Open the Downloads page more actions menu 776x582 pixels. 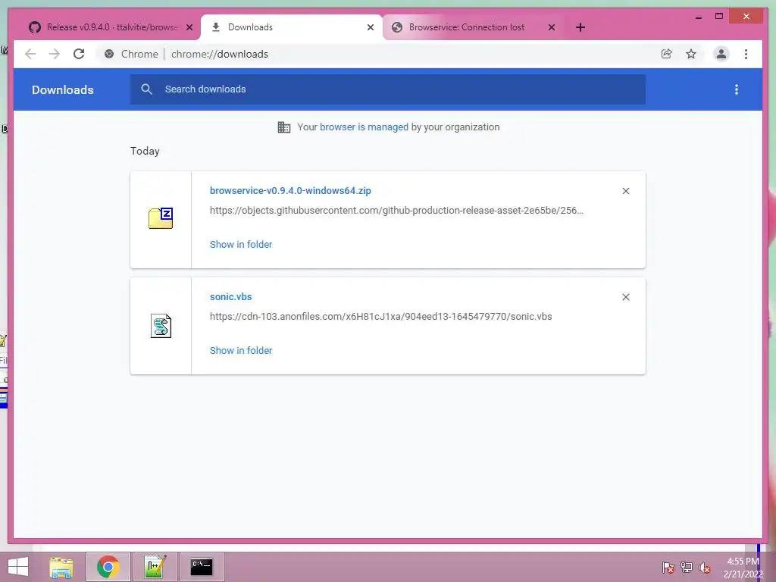coord(737,89)
